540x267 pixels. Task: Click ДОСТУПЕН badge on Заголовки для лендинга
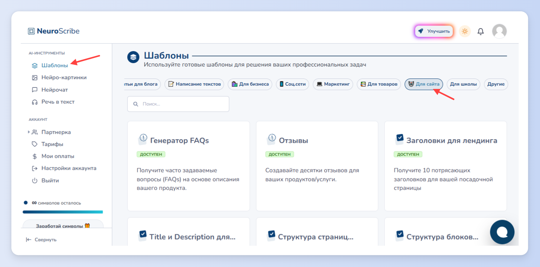click(408, 154)
